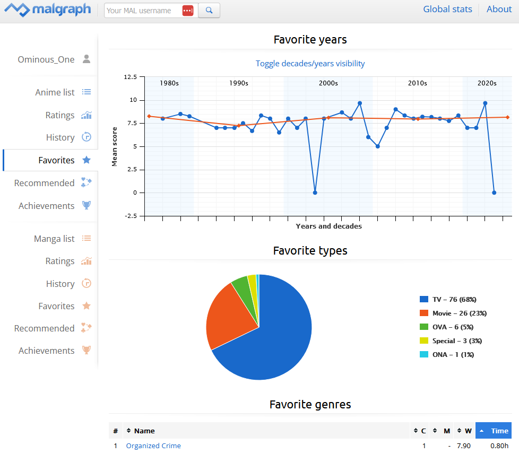This screenshot has width=519, height=454.
Task: Open anime Recommended section
Action: 45,183
